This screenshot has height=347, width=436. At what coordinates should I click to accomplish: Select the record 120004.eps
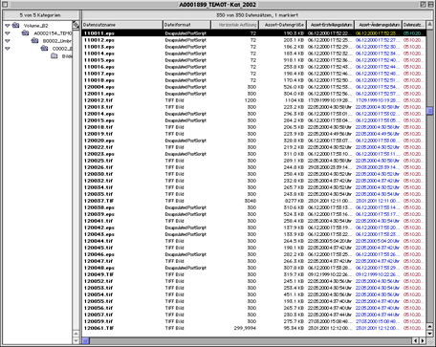(x=253, y=87)
